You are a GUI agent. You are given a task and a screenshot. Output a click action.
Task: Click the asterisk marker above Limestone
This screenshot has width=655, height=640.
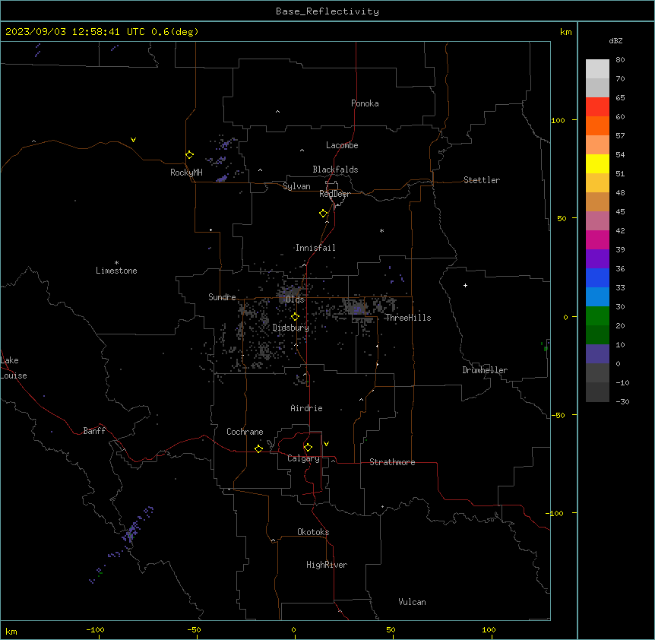point(116,263)
